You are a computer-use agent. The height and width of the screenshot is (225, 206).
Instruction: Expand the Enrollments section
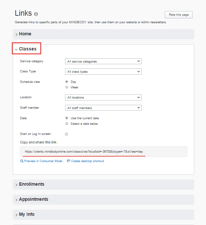point(31,184)
